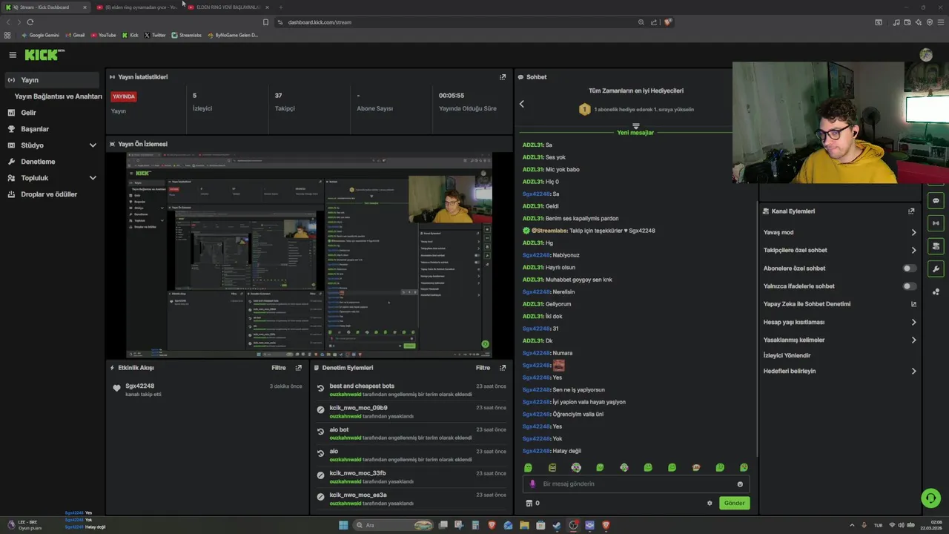Collapse chat using the back arrow

pos(521,104)
